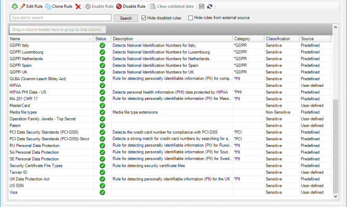
Task: Select the UK Data Protection Act rule
Action: pyautogui.click(x=29, y=179)
